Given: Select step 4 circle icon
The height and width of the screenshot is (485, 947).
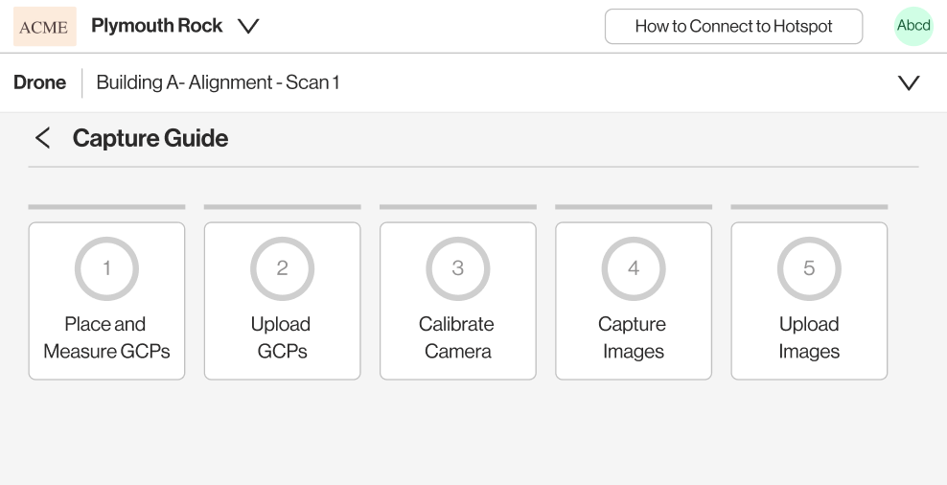Looking at the screenshot, I should [634, 268].
